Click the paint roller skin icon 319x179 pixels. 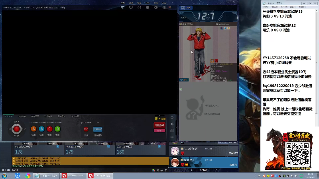click(123, 8)
